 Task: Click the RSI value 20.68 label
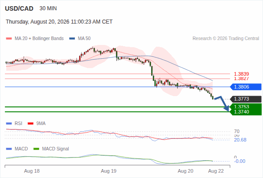click(240, 140)
